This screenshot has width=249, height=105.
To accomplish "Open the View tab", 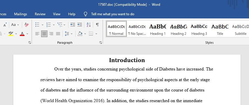I will click(57, 14).
